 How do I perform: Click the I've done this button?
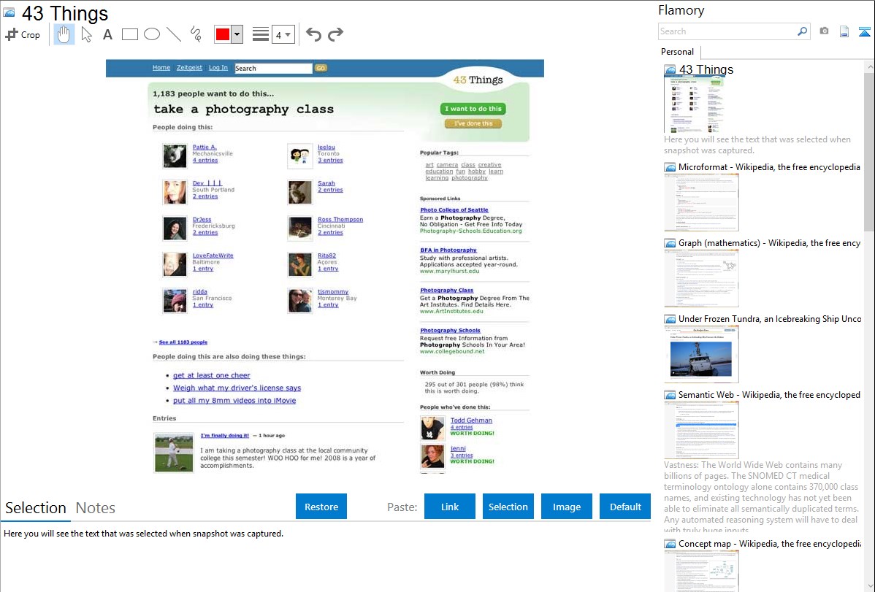pyautogui.click(x=473, y=123)
